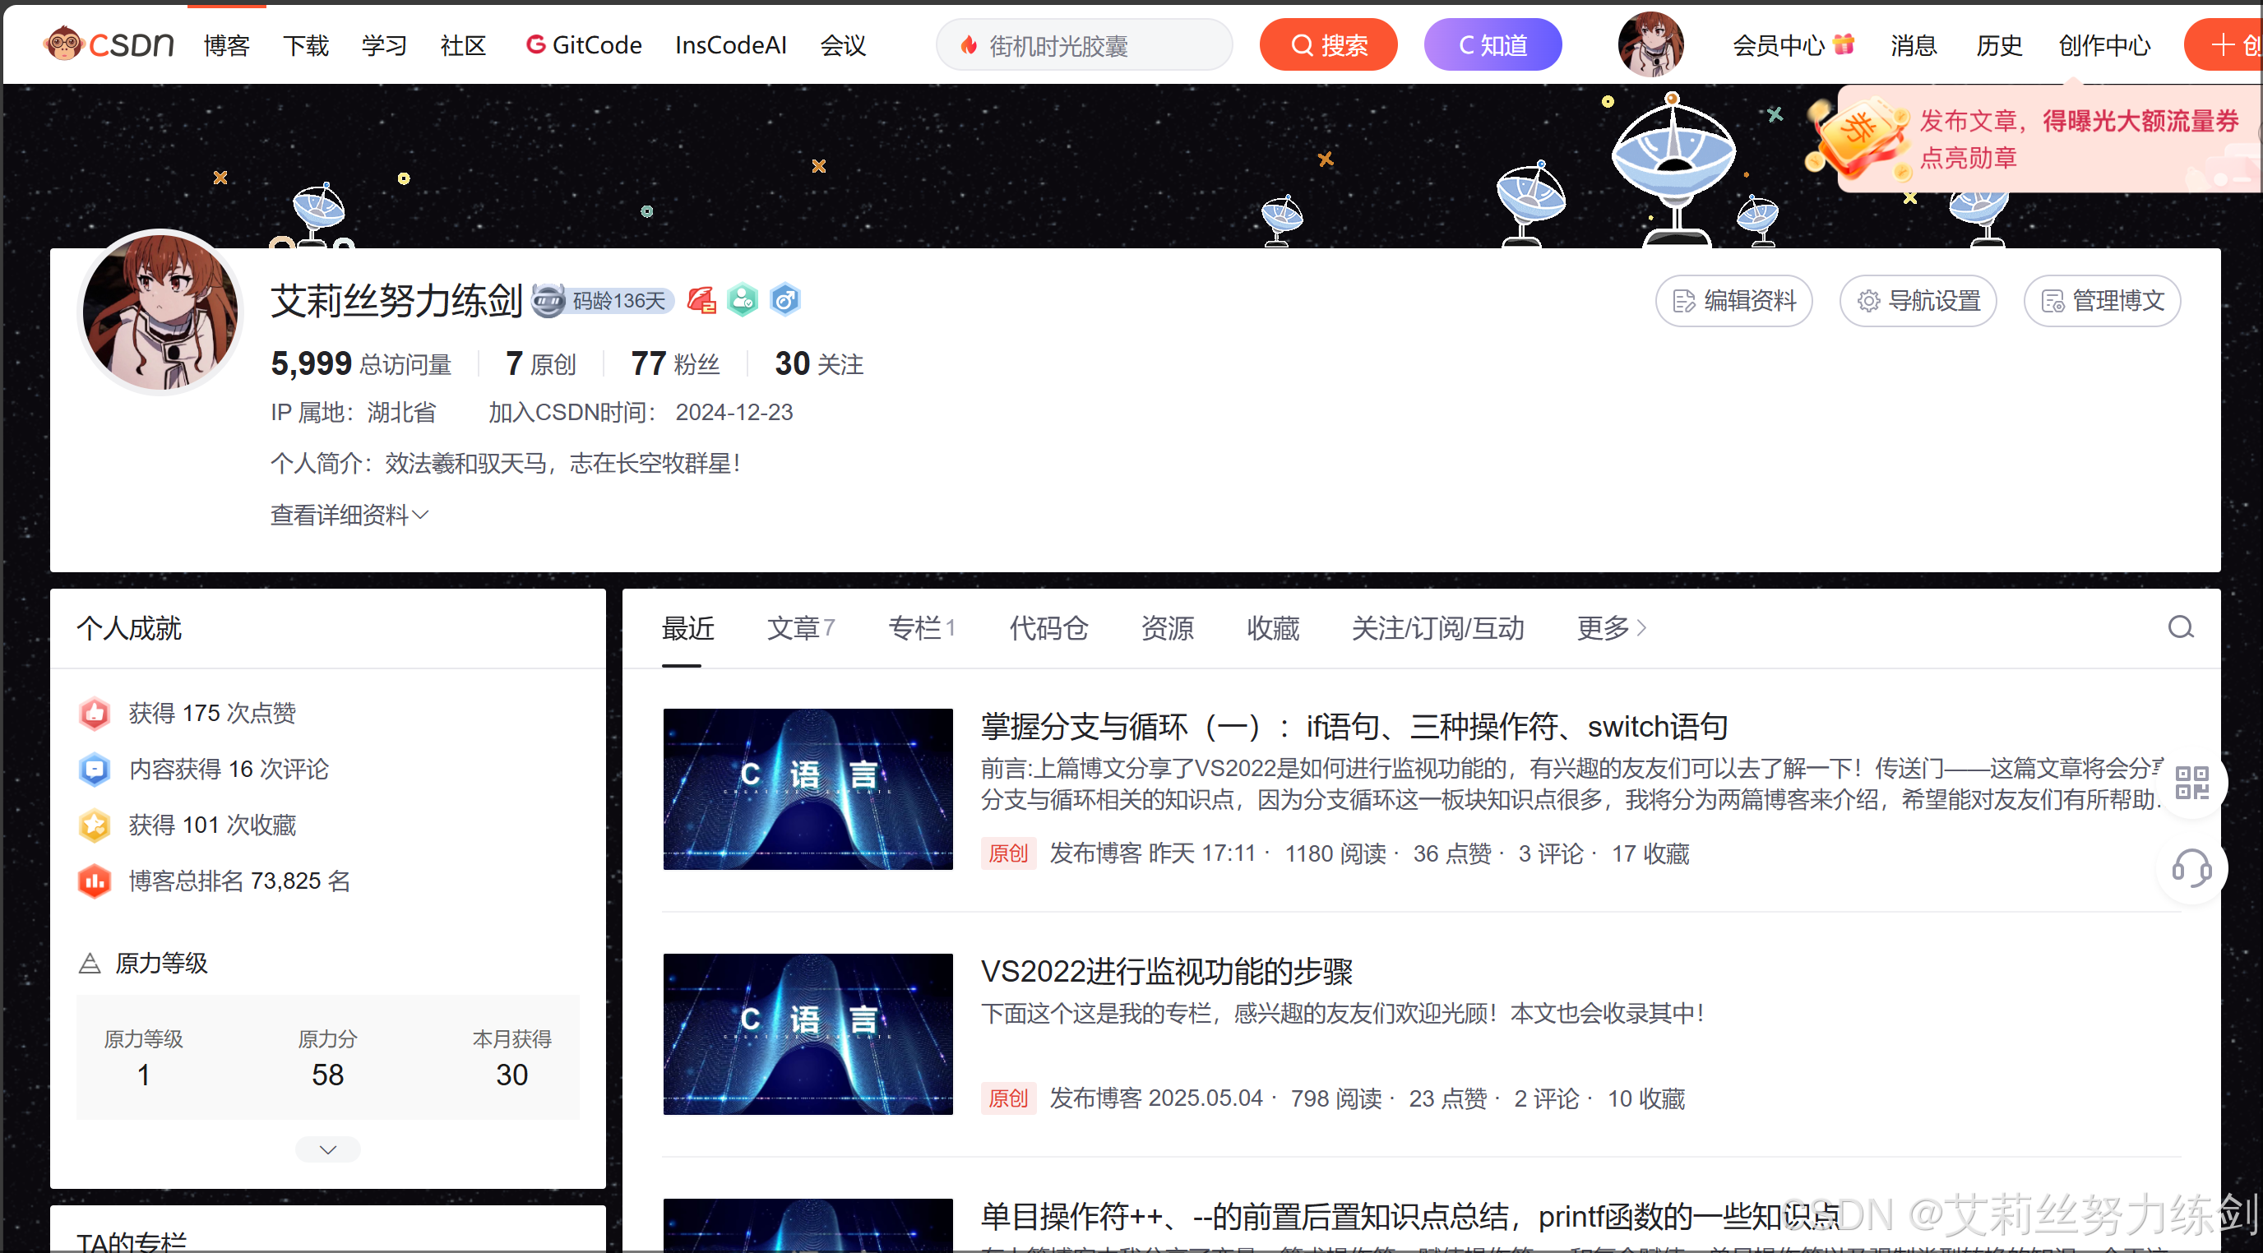This screenshot has width=2263, height=1253.
Task: Click the red blog expert badge icon
Action: 701,301
